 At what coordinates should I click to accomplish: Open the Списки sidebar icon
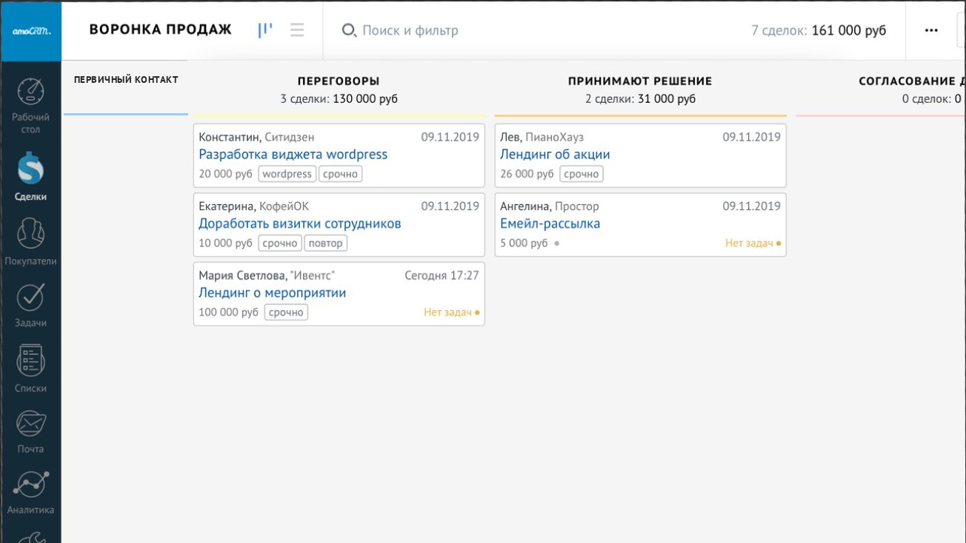(30, 361)
